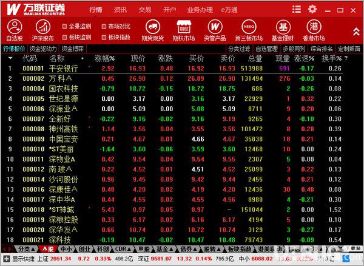Image resolution: width=364 pixels, height=266 pixels.
Task: Sort by 涨速% column header
Action: (x=304, y=58)
